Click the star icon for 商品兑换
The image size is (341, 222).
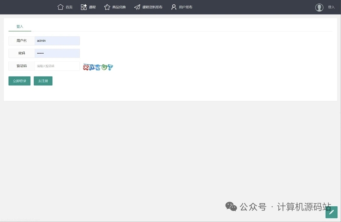point(107,7)
